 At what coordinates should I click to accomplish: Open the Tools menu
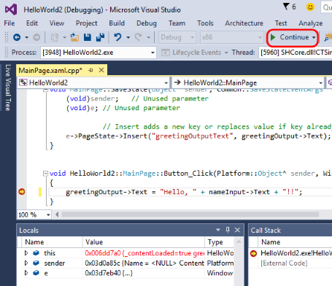point(205,23)
